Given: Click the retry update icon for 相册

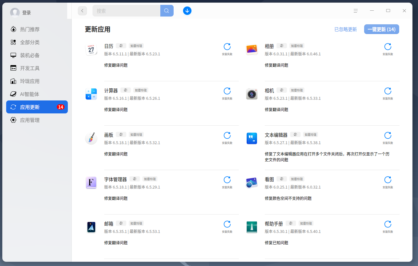Looking at the screenshot, I should click(388, 47).
